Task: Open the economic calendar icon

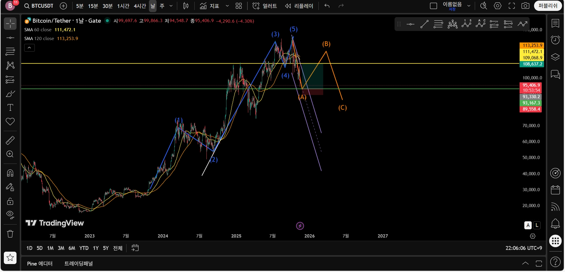Action: pyautogui.click(x=555, y=190)
